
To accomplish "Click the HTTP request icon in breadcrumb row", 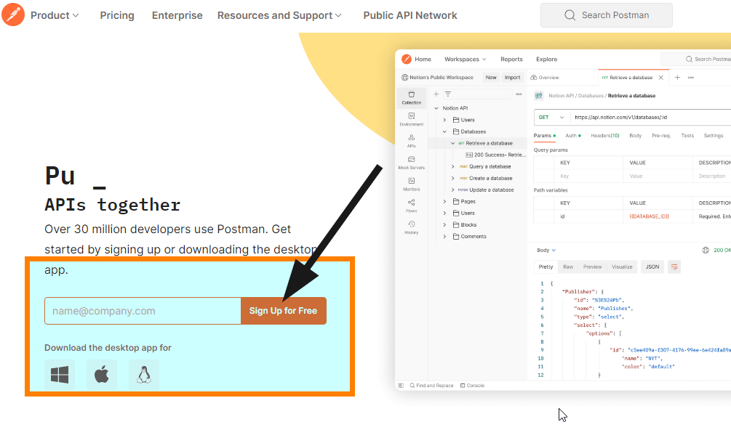I will 539,95.
